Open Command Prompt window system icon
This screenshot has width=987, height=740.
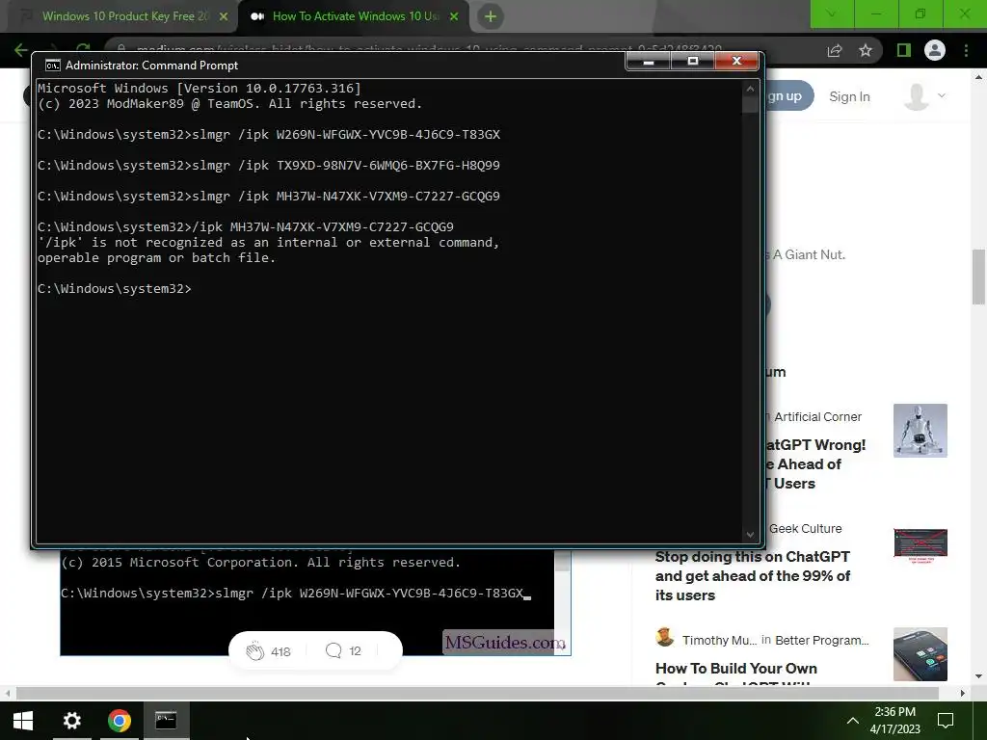(x=53, y=66)
